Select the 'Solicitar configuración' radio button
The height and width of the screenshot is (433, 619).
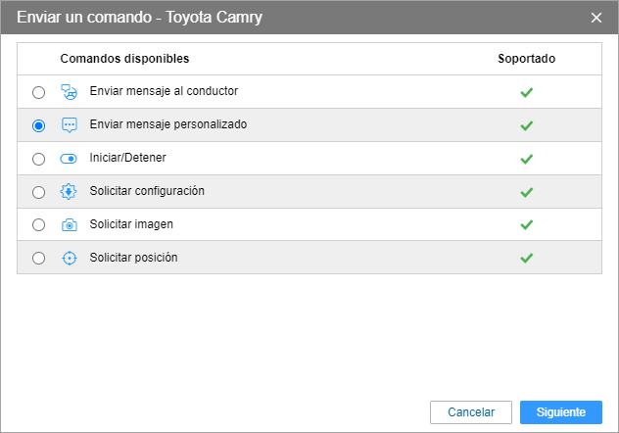point(39,192)
